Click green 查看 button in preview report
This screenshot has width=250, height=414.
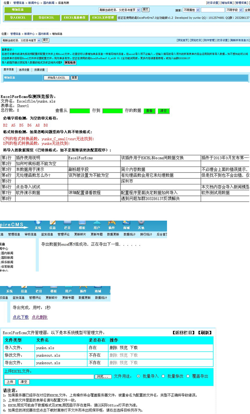click(149, 111)
